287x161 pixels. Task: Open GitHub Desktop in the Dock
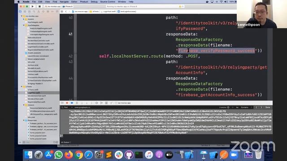129,155
